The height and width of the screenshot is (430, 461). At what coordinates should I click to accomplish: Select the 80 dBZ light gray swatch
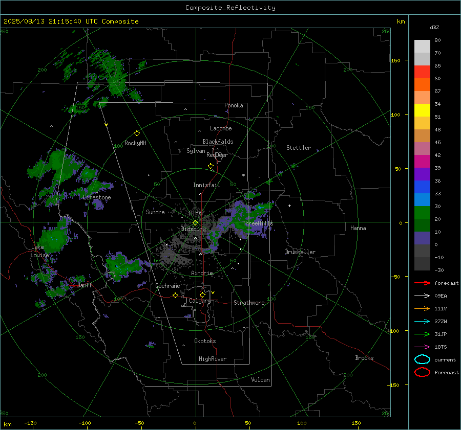pos(422,47)
